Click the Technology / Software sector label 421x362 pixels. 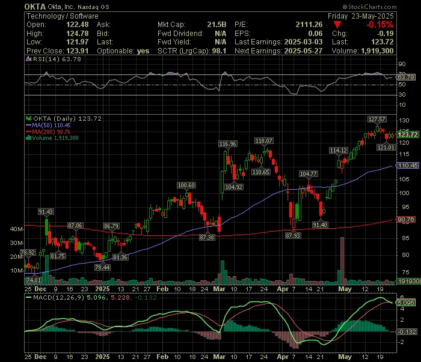(x=63, y=16)
